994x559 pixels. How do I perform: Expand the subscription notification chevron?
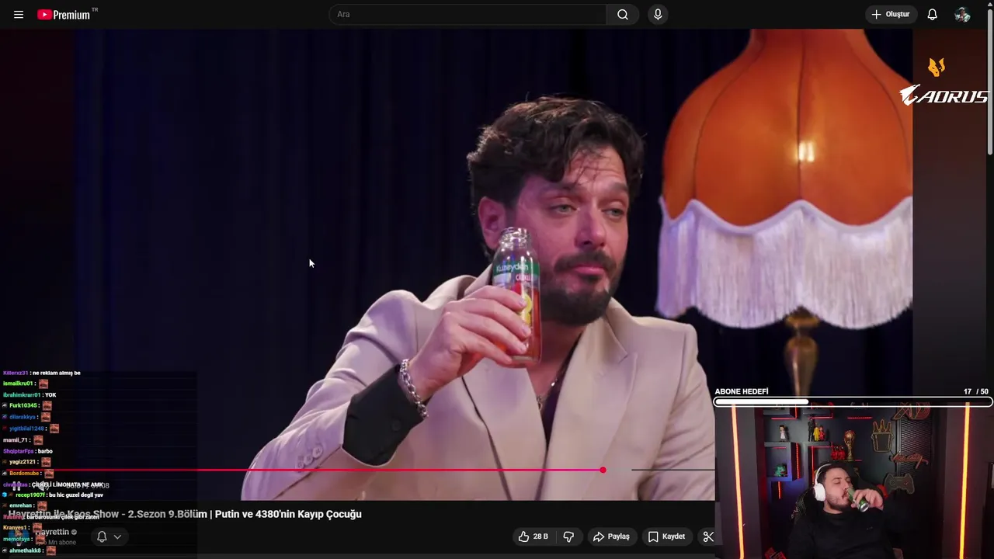point(117,536)
